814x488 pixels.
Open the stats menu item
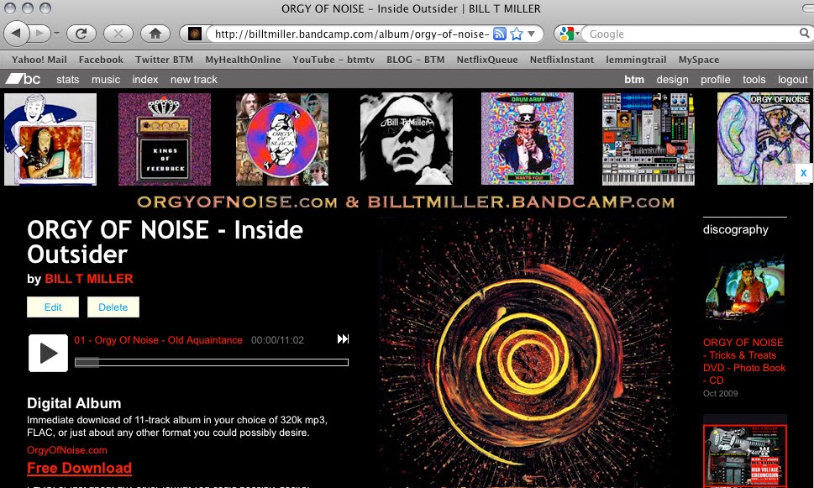(68, 80)
